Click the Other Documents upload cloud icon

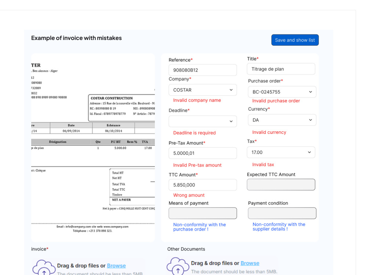pyautogui.click(x=178, y=266)
